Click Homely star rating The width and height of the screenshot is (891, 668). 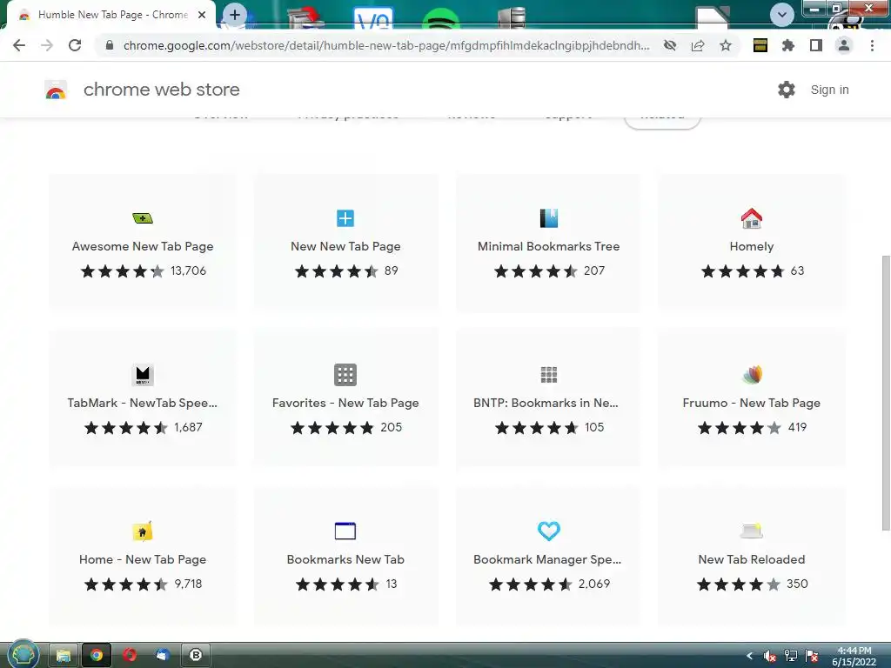742,271
